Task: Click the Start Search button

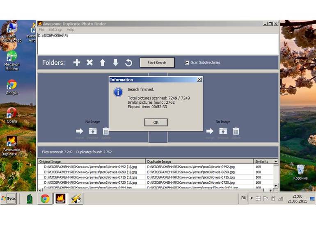Action: (x=157, y=63)
